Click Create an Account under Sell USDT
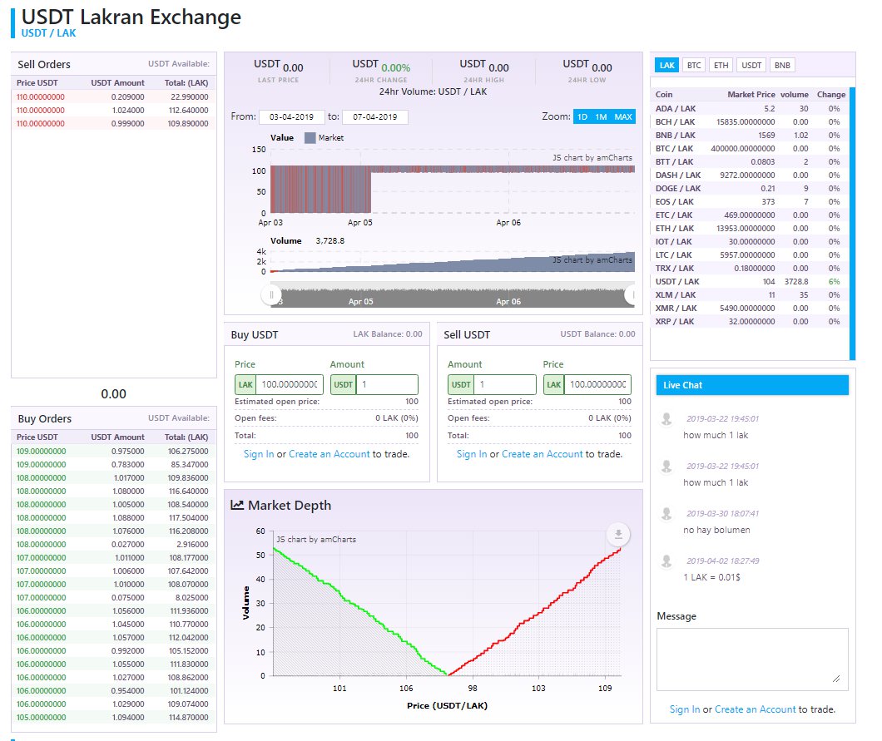 [543, 454]
